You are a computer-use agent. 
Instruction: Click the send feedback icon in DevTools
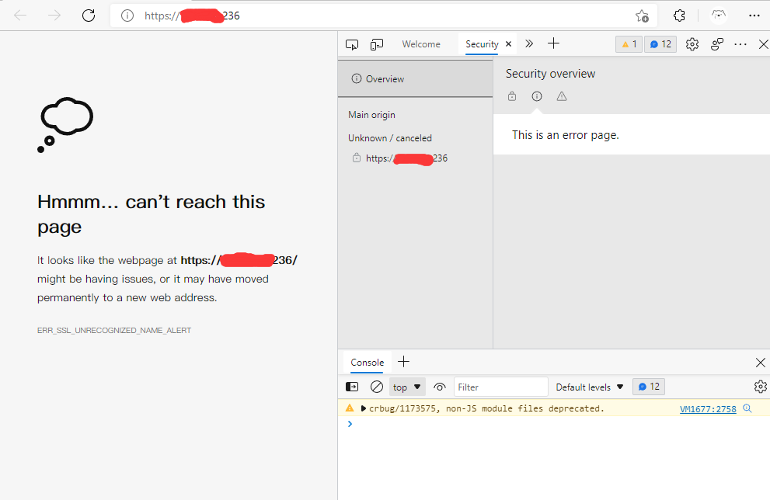click(717, 44)
